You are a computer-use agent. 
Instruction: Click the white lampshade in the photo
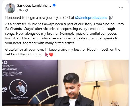(x=97, y=72)
